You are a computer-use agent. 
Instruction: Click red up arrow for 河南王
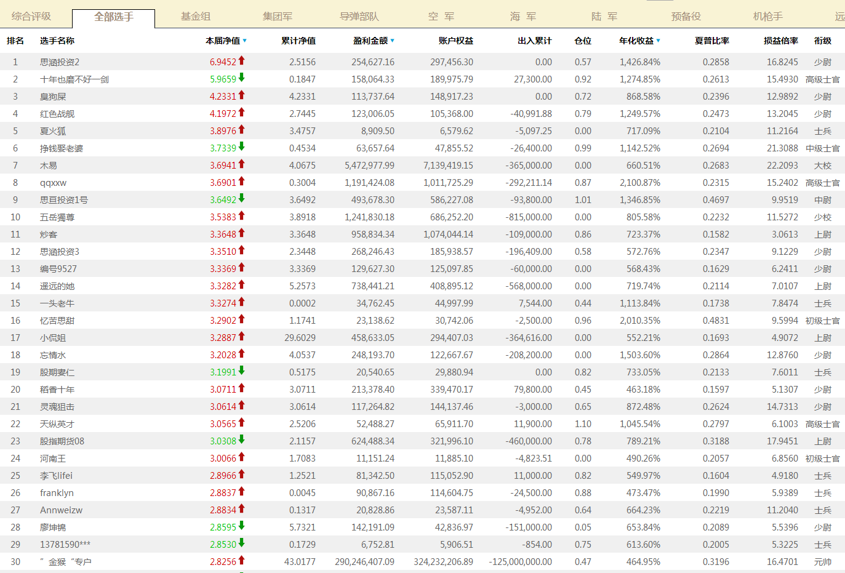click(x=242, y=457)
